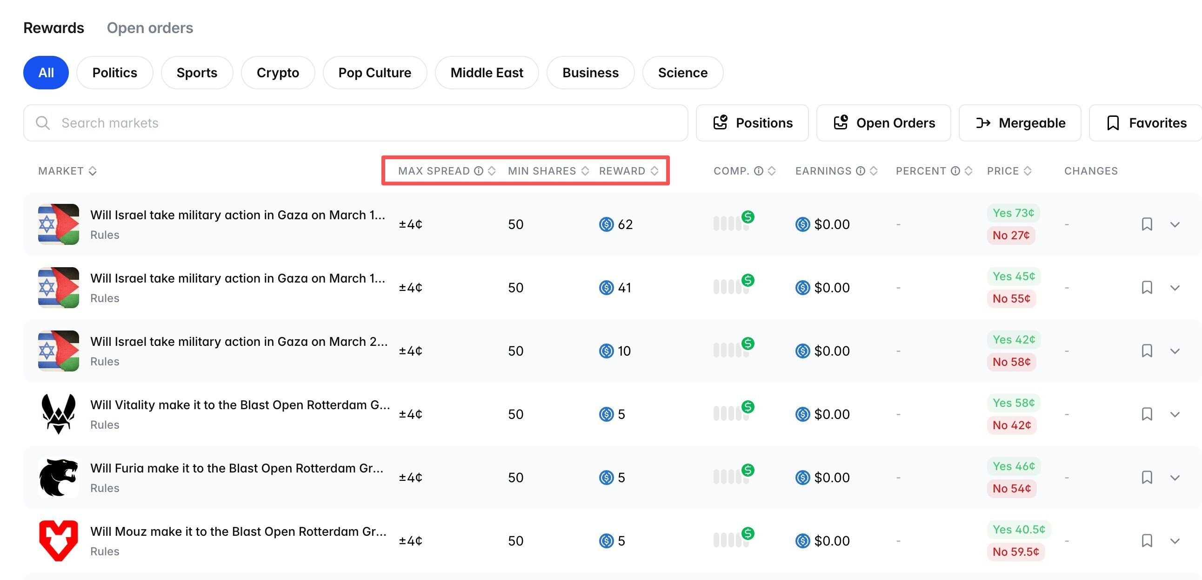This screenshot has width=1202, height=580.
Task: Select the Crypto category filter
Action: 278,73
